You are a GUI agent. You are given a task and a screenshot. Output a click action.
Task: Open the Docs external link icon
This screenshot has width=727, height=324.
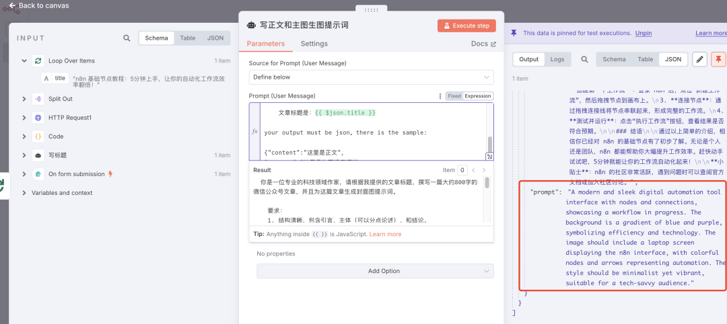[x=493, y=44]
